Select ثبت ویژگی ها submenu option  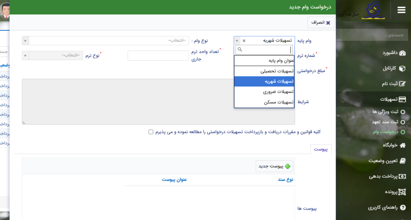point(385,111)
